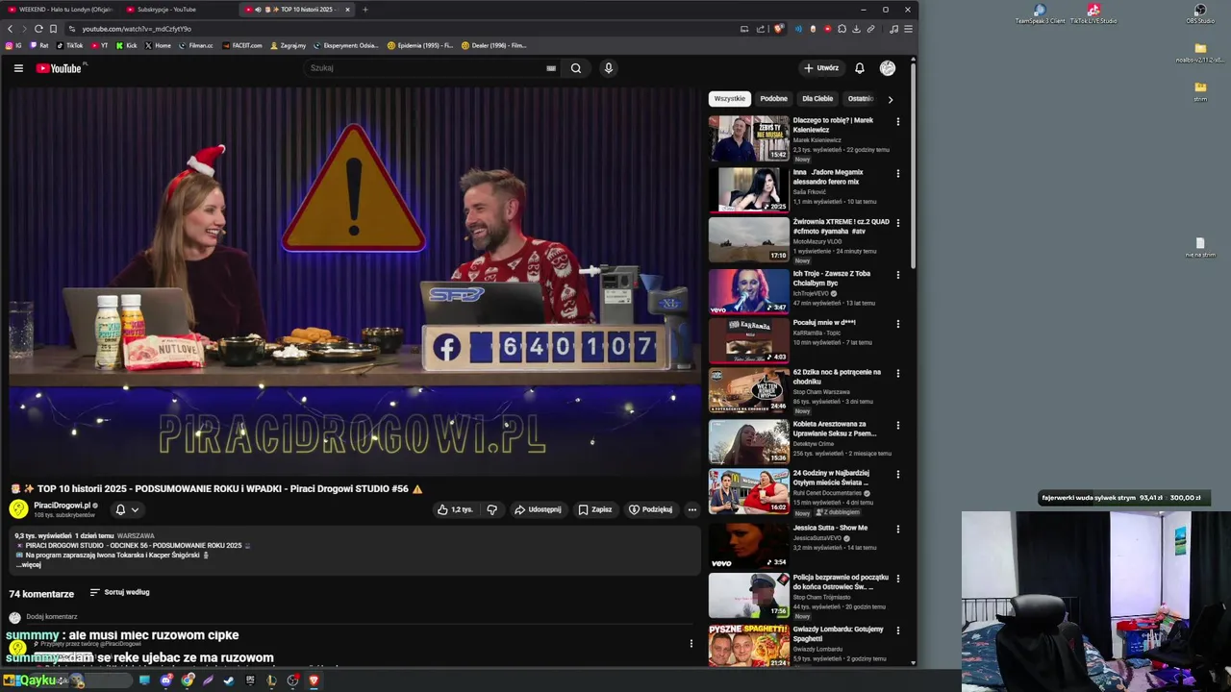1231x692 pixels.
Task: Open comment options three-dot menu
Action: coord(691,643)
